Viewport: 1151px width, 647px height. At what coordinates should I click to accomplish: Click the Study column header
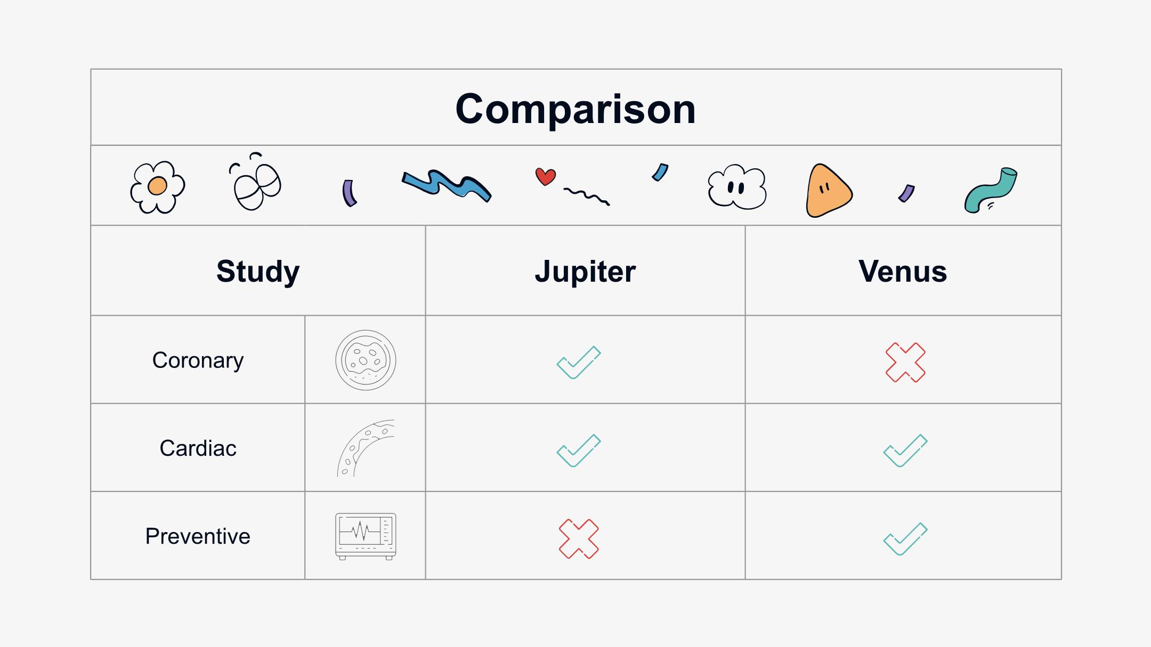pyautogui.click(x=258, y=271)
